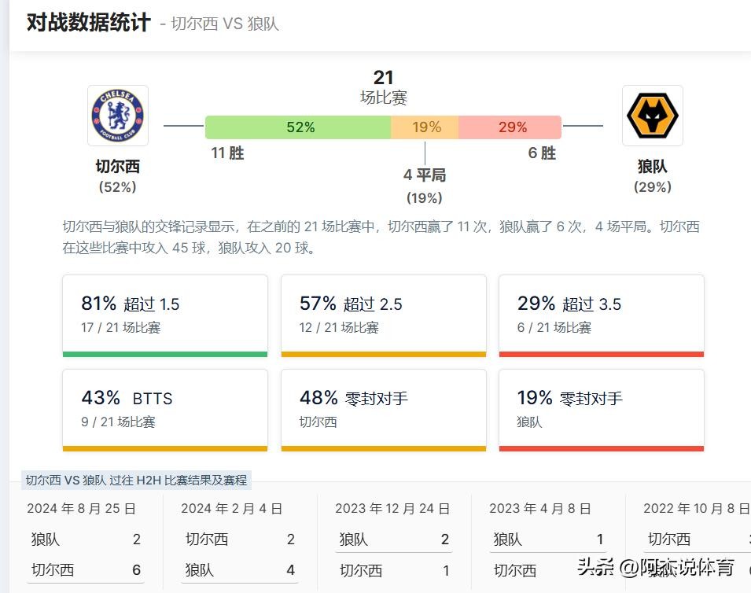Select Wolves' 19% 零封对手 card

click(x=601, y=409)
